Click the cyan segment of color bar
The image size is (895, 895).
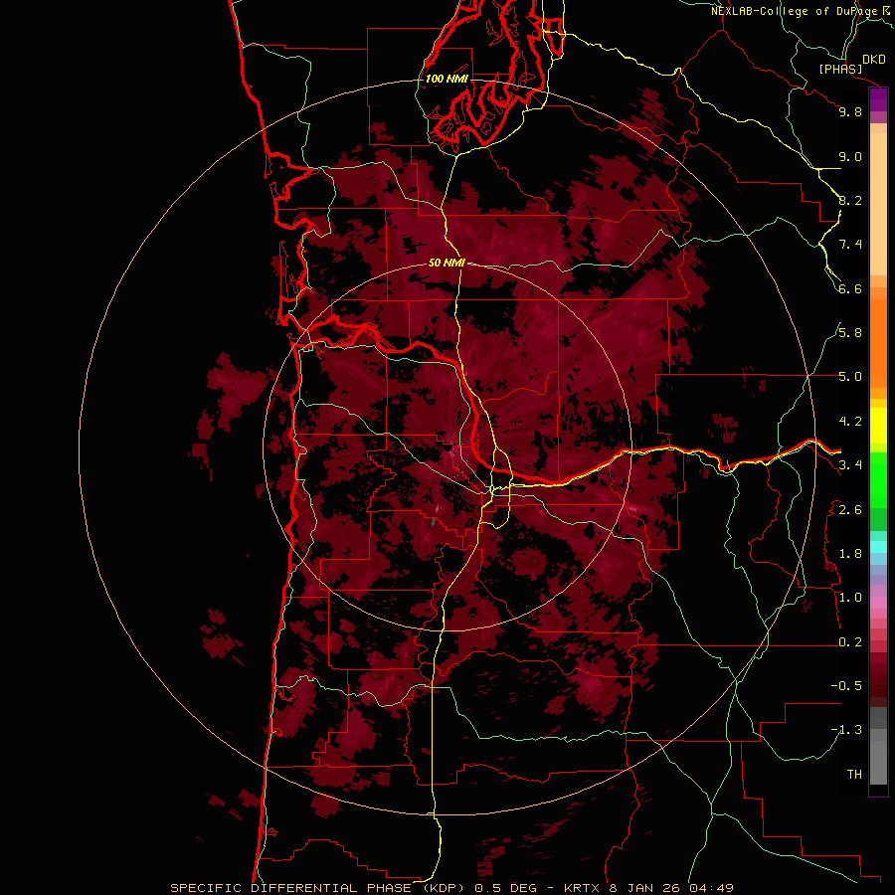click(878, 546)
